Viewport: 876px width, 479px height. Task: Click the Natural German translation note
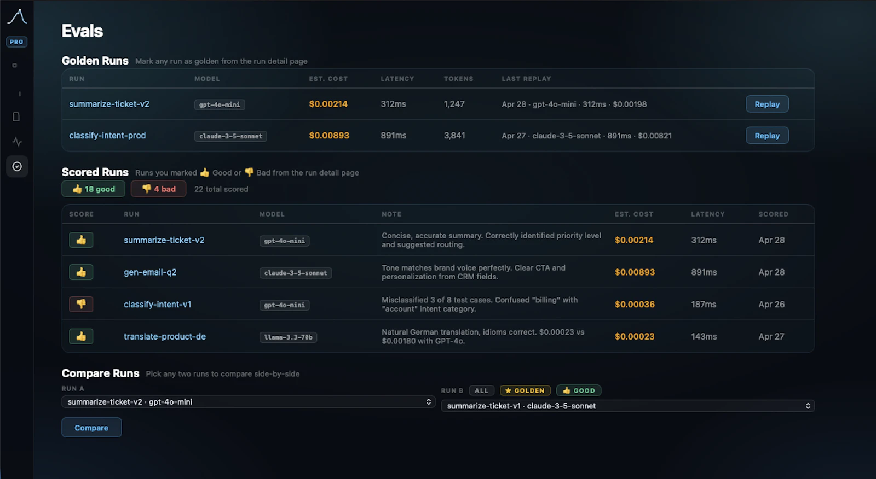click(x=483, y=336)
